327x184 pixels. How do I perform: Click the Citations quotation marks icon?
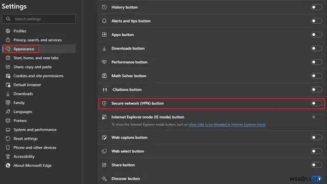tap(105, 90)
